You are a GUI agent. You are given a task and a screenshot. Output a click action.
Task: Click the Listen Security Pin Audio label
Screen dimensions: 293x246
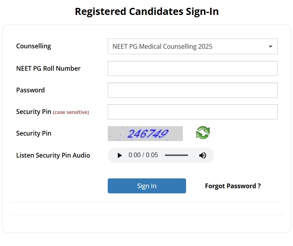click(53, 155)
